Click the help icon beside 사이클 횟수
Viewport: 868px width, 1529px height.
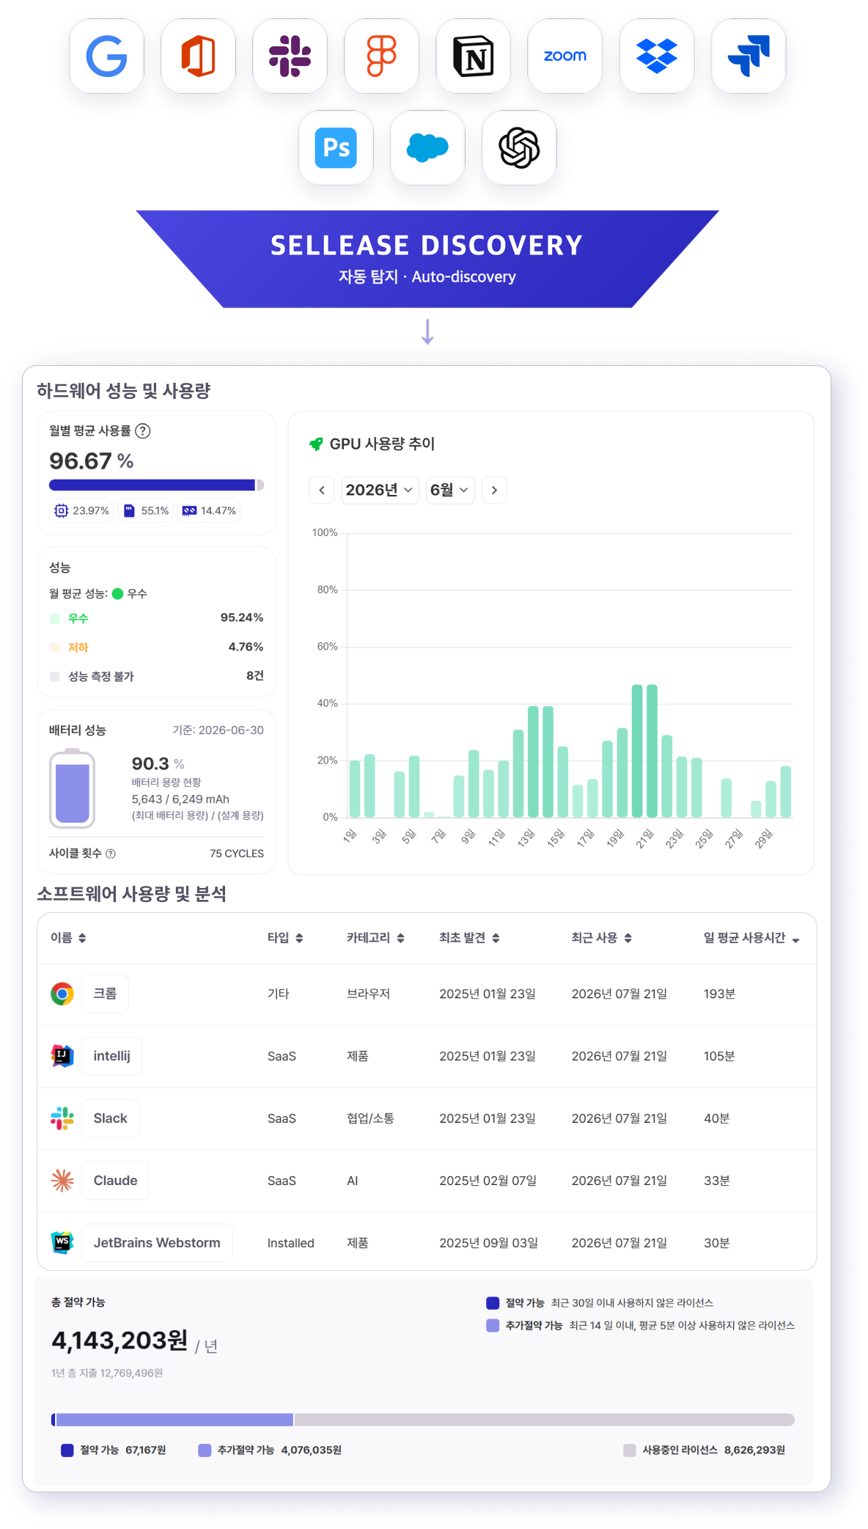[x=111, y=854]
